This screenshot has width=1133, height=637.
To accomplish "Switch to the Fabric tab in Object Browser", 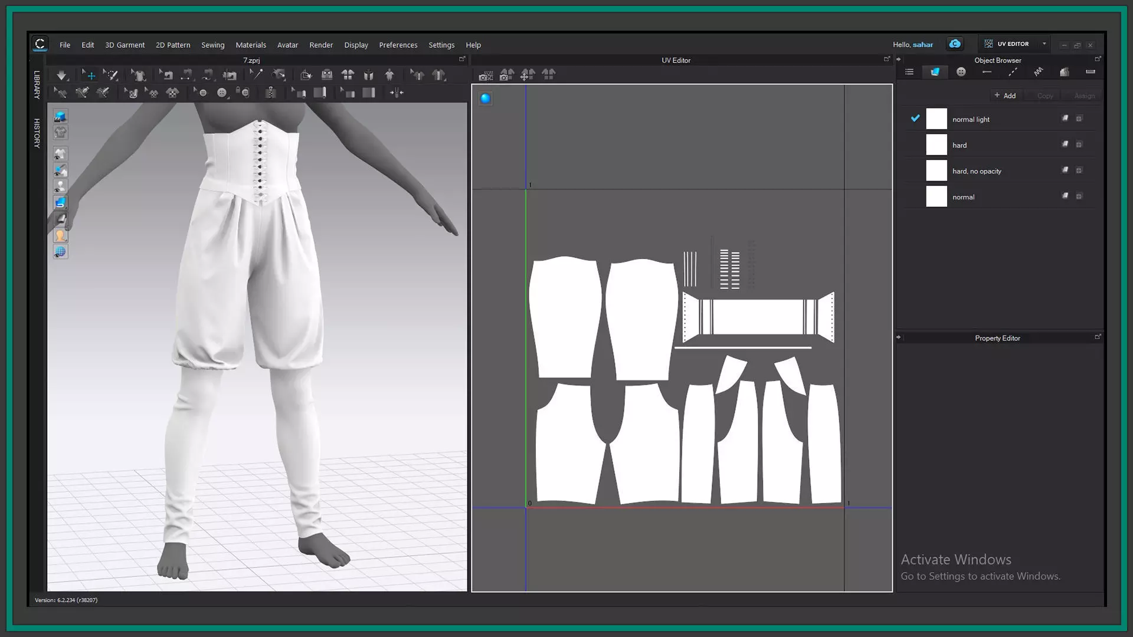I will [935, 72].
